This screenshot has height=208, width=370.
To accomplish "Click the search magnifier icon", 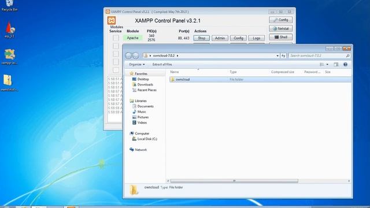I will (347, 55).
